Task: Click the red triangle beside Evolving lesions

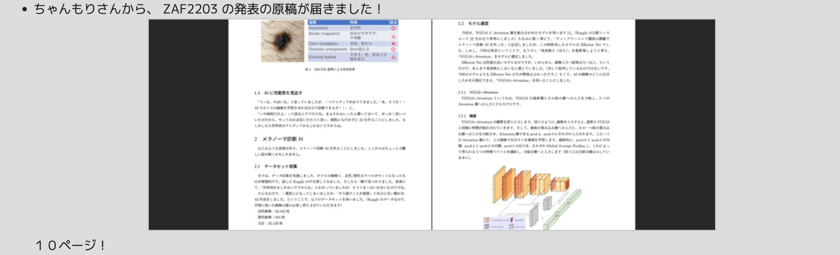Action: pyautogui.click(x=393, y=57)
